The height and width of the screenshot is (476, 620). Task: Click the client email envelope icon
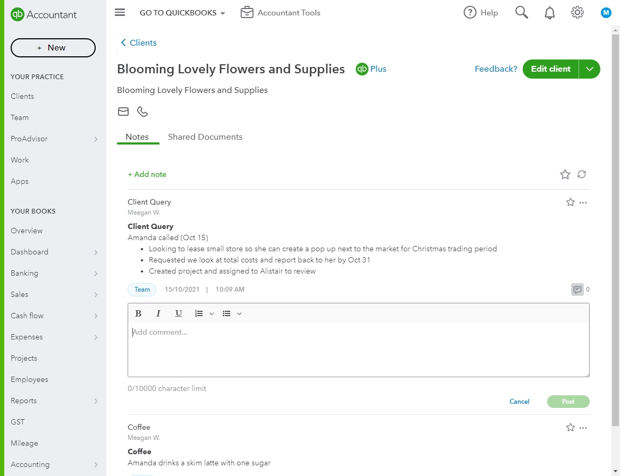pos(123,112)
